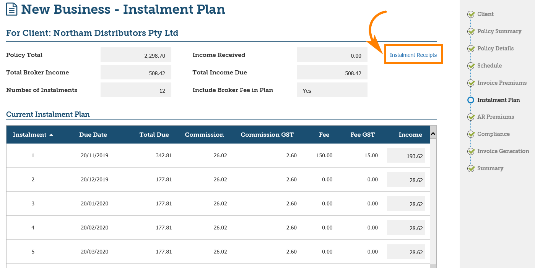Click the Policy Total value field
This screenshot has height=268, width=535.
point(136,55)
